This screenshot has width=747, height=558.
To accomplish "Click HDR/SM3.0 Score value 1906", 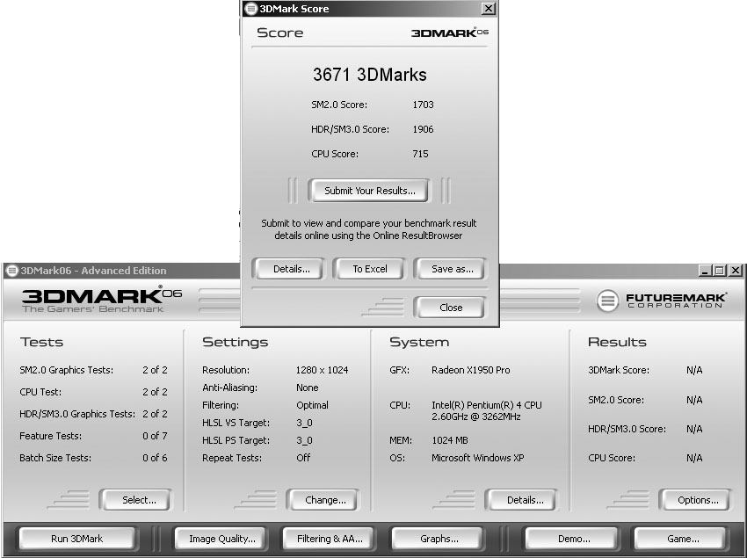I will coord(423,129).
